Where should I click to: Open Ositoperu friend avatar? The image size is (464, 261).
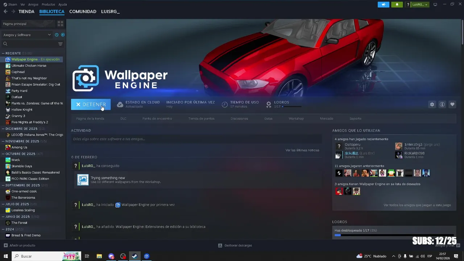[339, 146]
